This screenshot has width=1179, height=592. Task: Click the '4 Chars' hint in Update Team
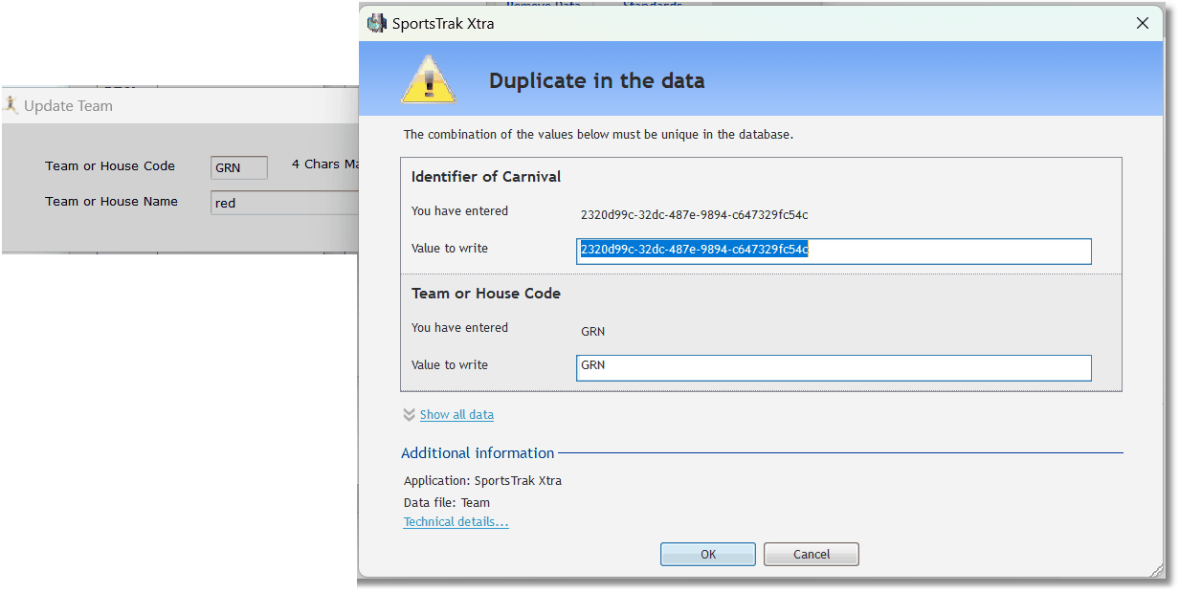pyautogui.click(x=324, y=164)
